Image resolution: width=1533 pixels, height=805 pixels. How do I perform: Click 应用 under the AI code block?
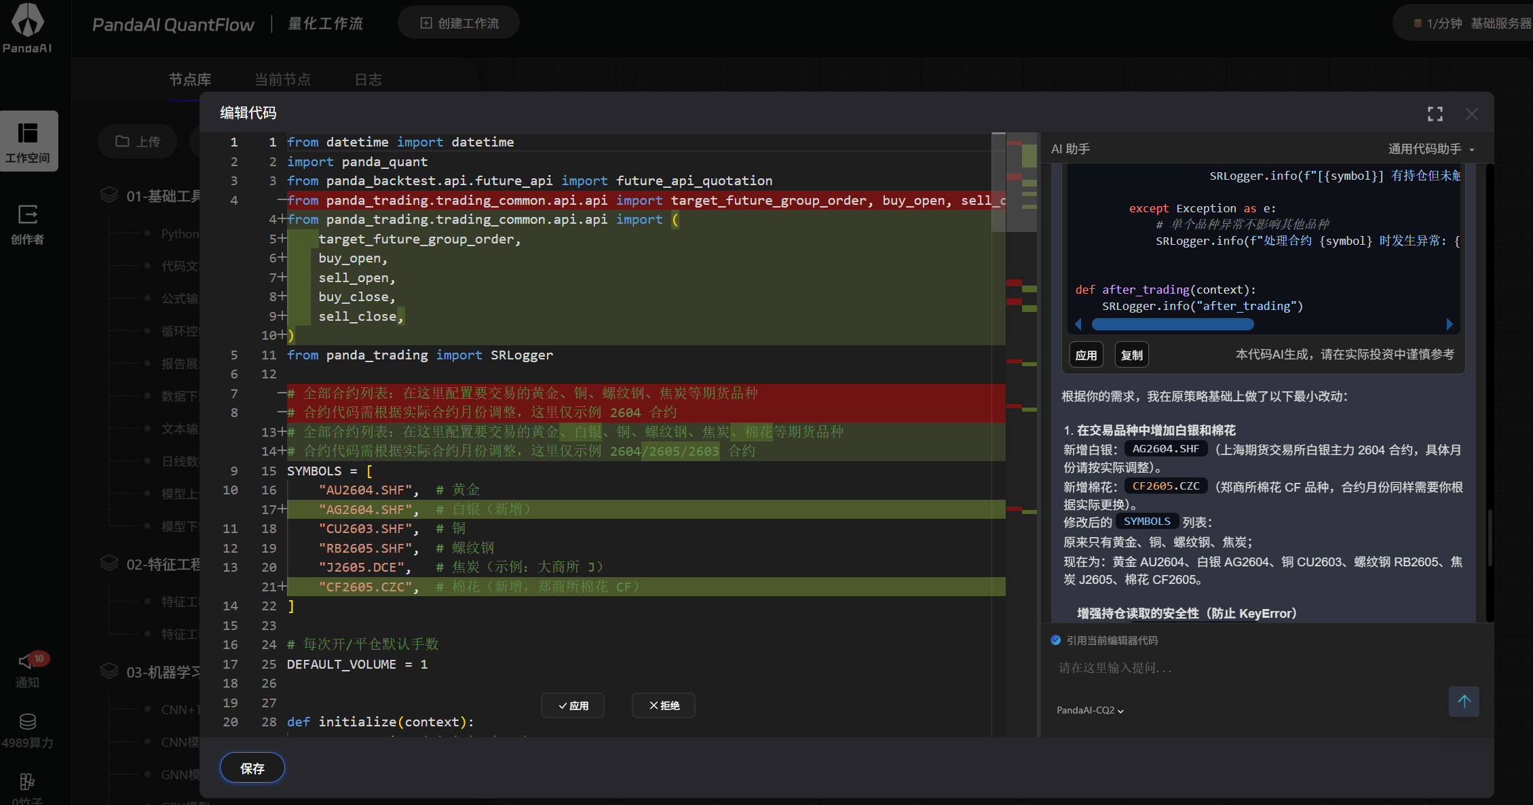[x=1086, y=355]
